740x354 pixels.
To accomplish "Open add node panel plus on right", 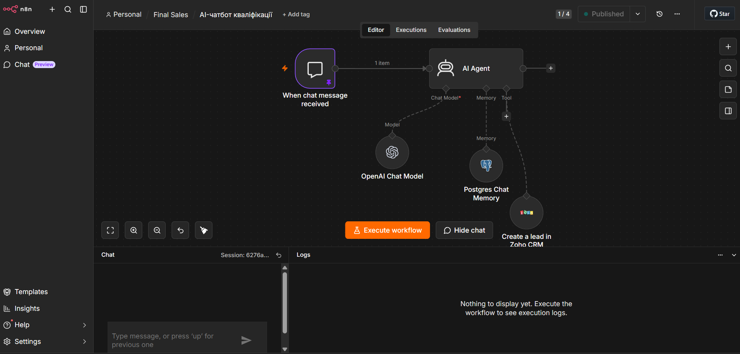I will click(728, 47).
